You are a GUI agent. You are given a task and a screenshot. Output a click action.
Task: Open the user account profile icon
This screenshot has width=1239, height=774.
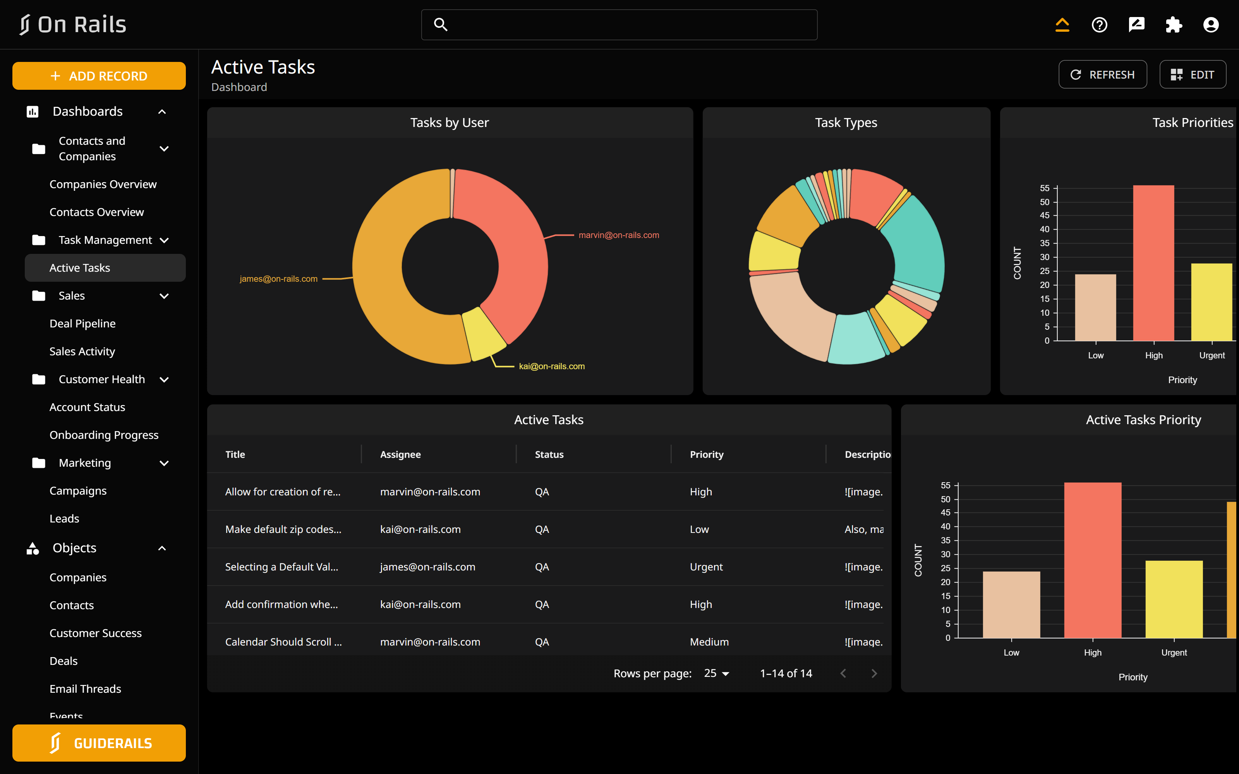point(1211,24)
